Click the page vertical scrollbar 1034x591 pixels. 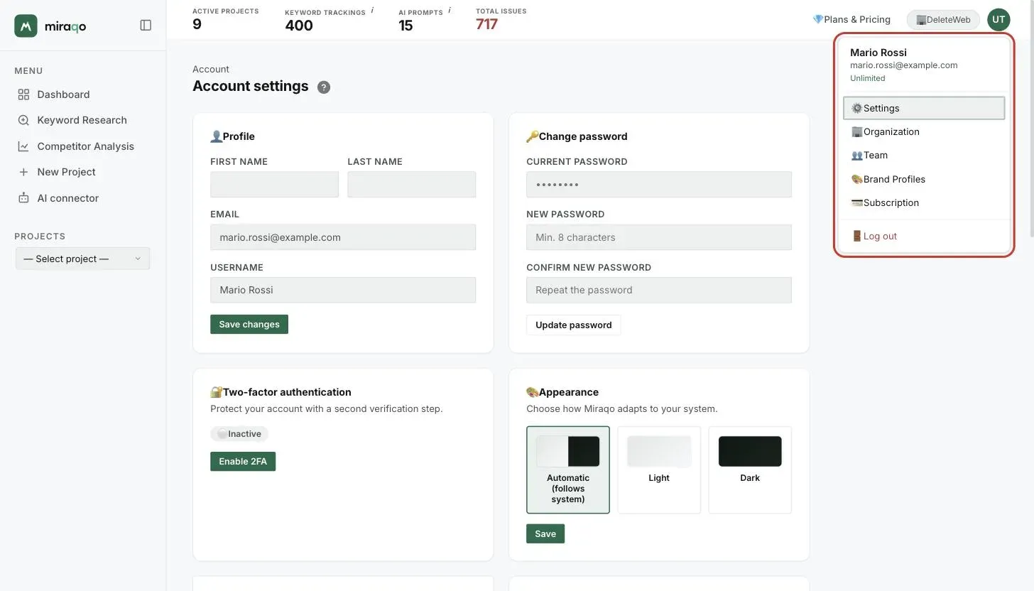[x=1031, y=118]
